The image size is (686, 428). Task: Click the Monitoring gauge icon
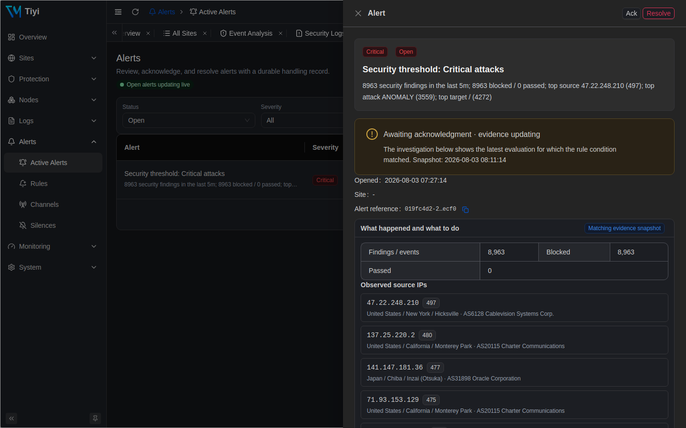(11, 246)
